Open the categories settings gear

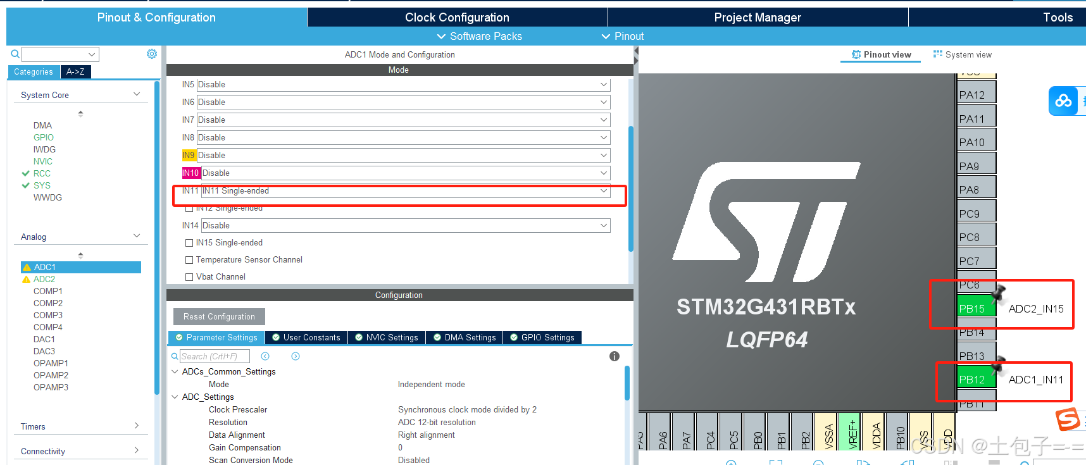coord(152,54)
